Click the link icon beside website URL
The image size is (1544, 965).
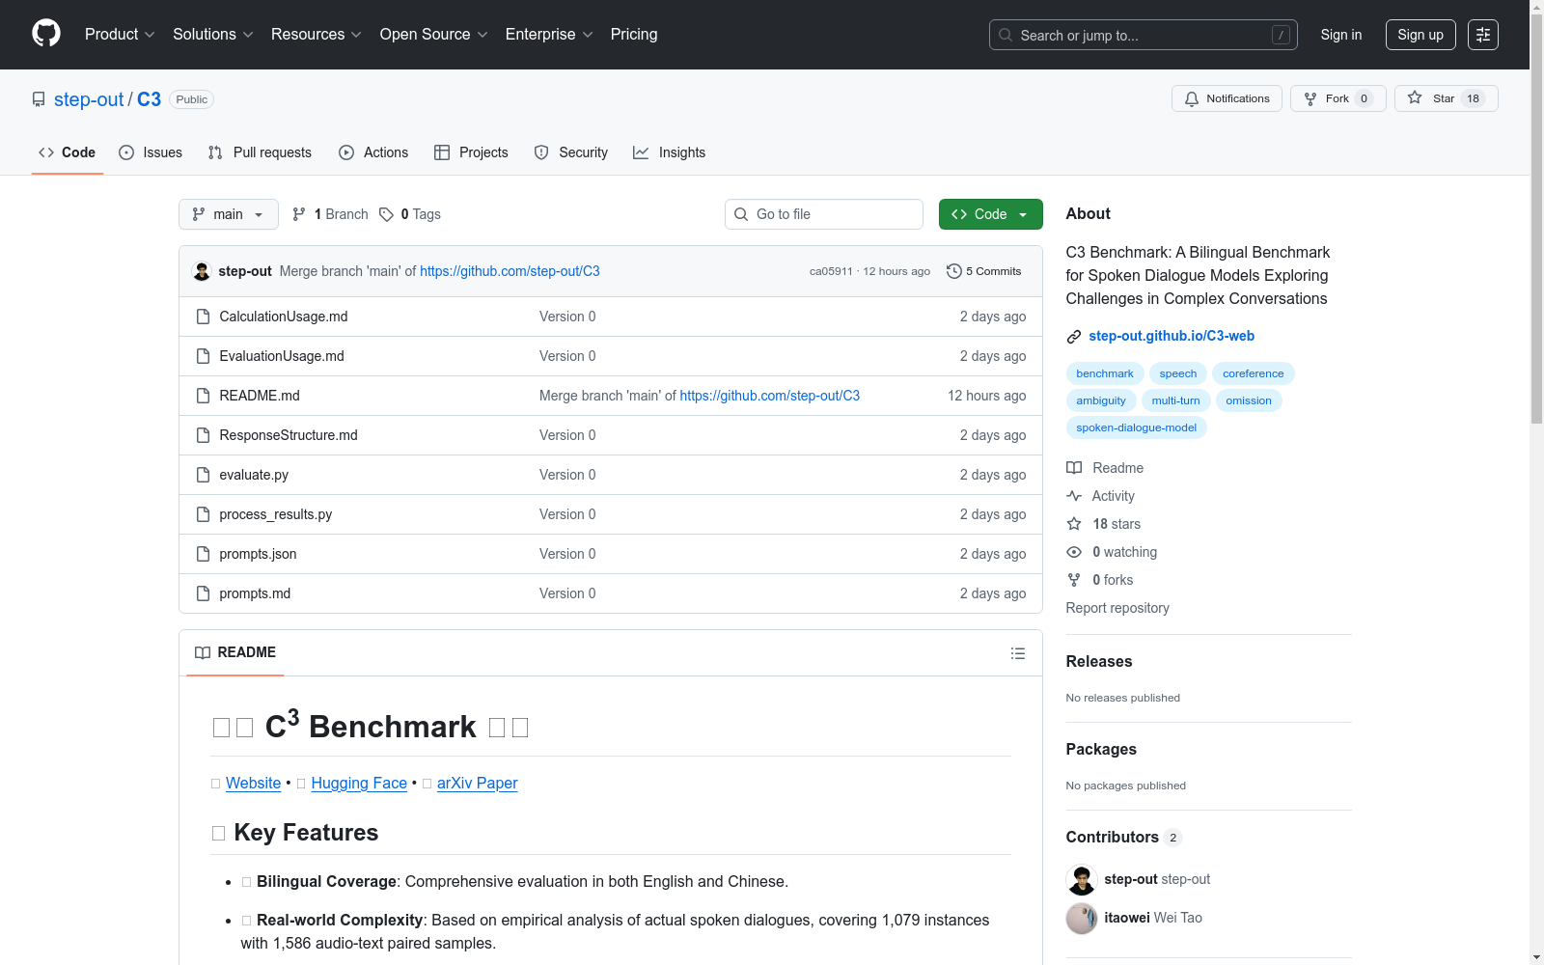pyautogui.click(x=1074, y=337)
